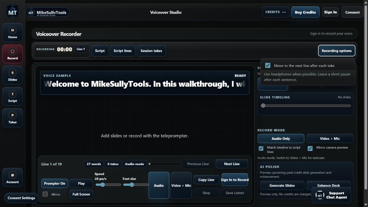The height and width of the screenshot is (207, 368).
Task: Click Save Latest button
Action: click(235, 193)
